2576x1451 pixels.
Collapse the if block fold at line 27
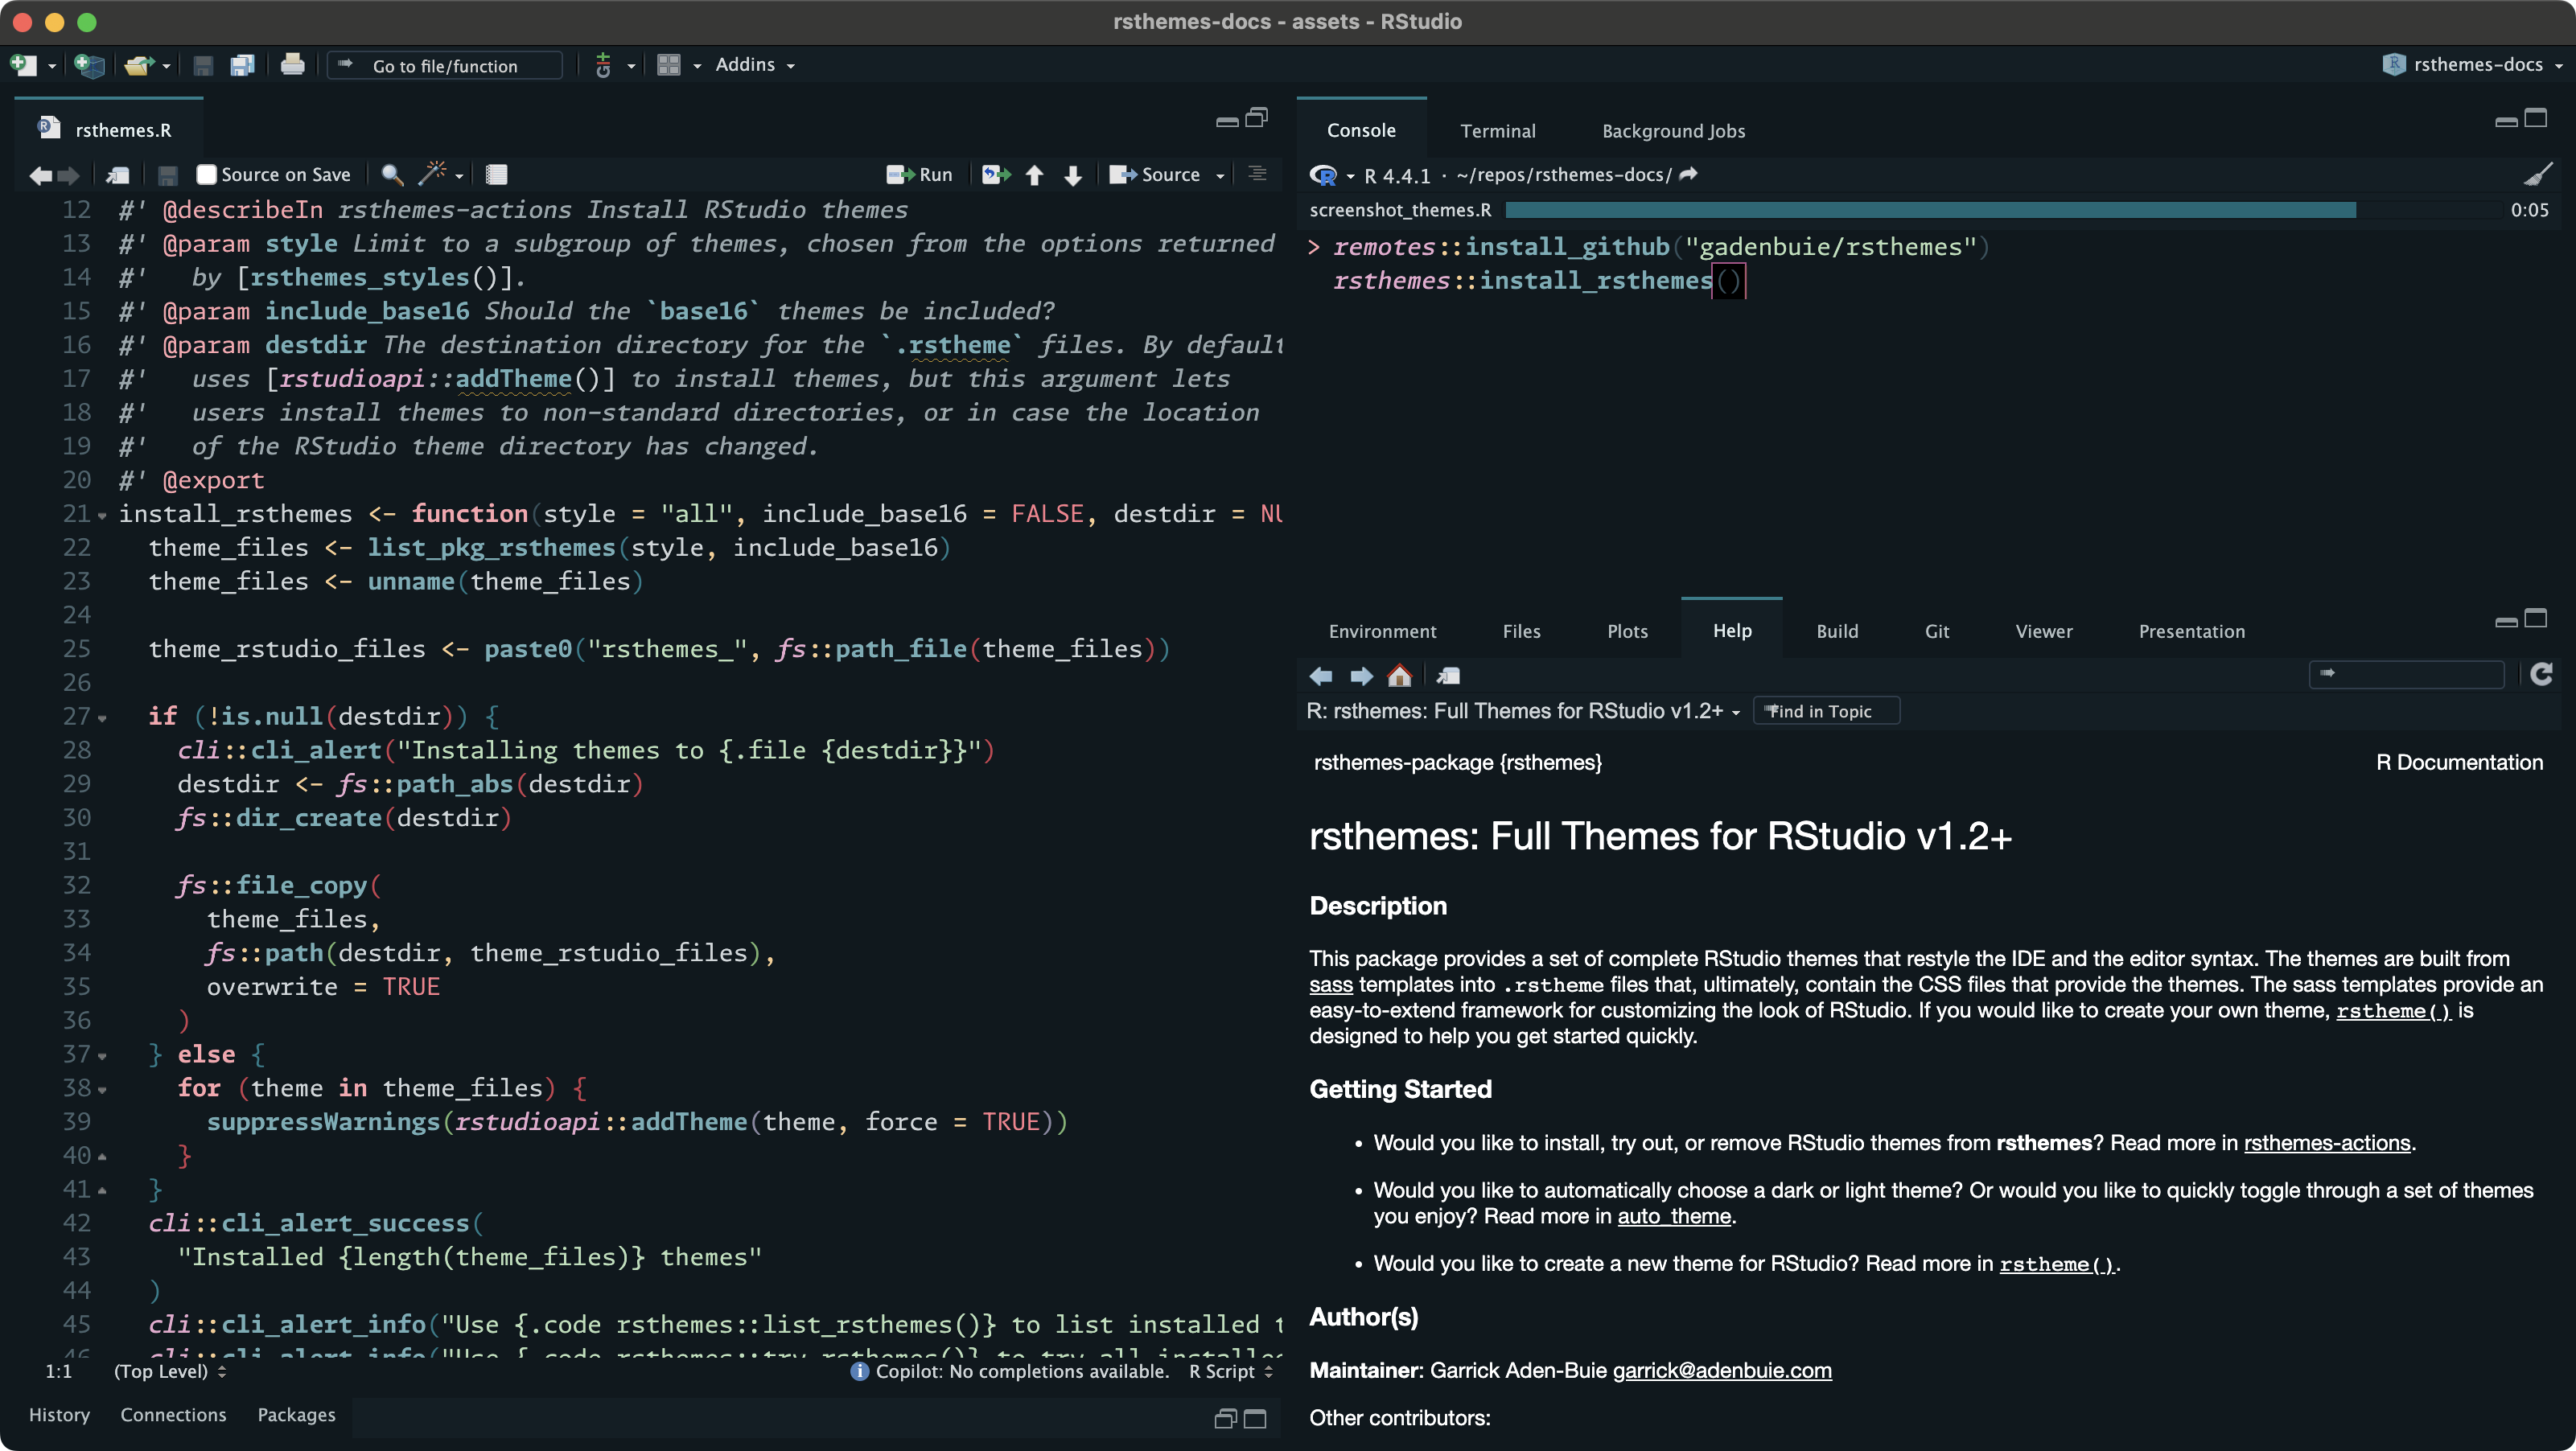[x=102, y=718]
